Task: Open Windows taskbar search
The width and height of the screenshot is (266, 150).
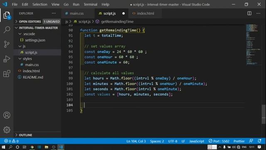Action: click(10, 147)
